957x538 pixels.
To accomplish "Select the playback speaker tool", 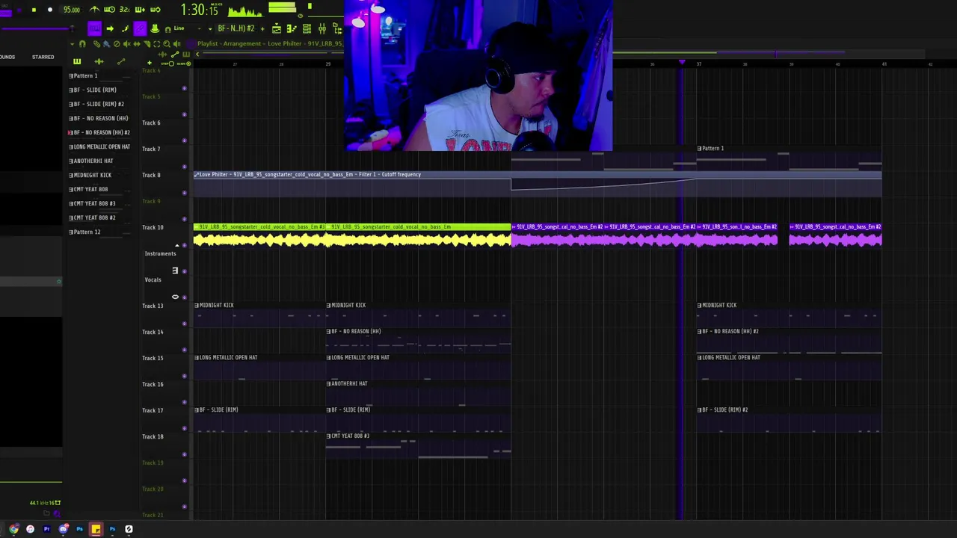I will [x=176, y=43].
